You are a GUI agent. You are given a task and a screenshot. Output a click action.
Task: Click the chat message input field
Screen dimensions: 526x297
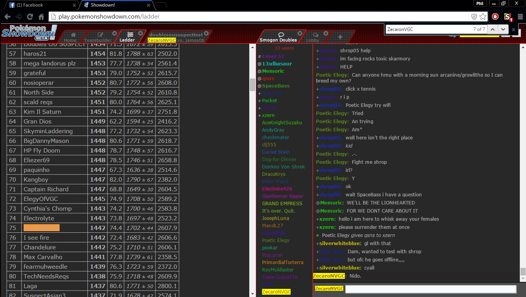(x=430, y=289)
